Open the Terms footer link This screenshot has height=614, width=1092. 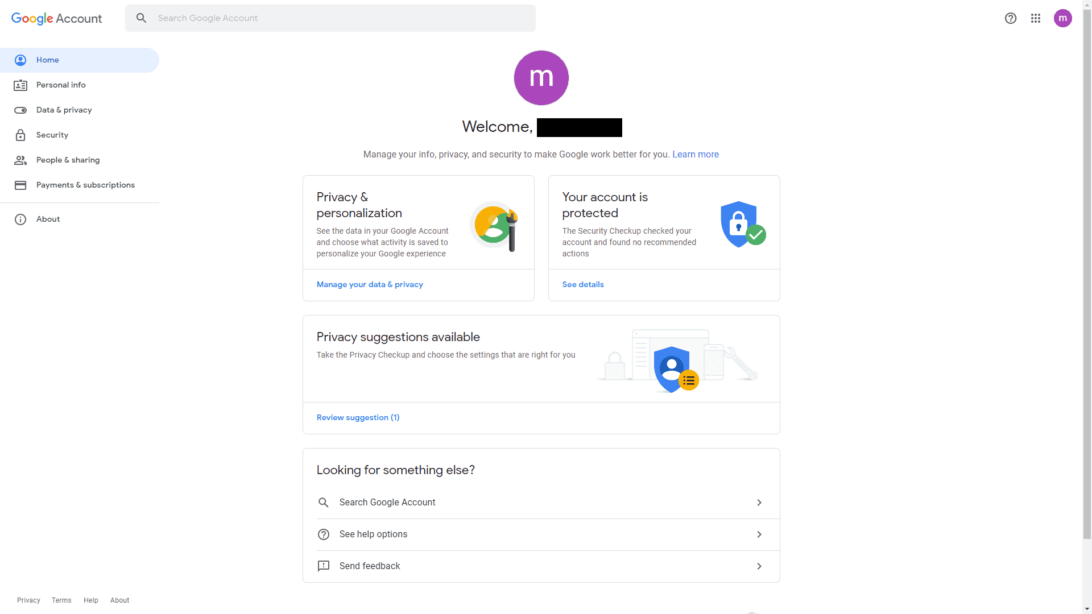click(61, 600)
